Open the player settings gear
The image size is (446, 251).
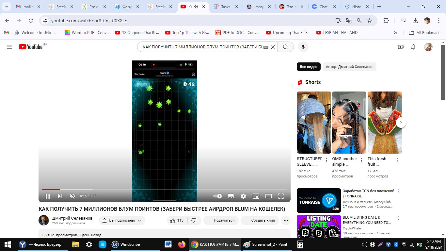click(243, 196)
